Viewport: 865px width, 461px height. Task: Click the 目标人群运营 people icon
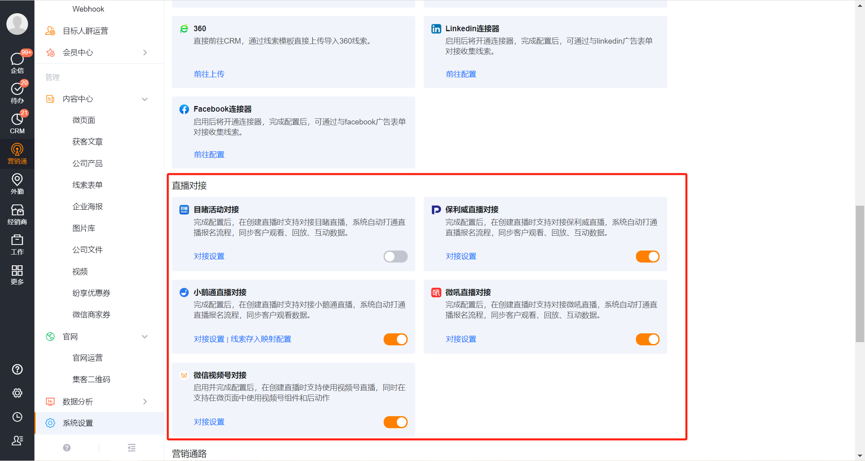pyautogui.click(x=50, y=31)
